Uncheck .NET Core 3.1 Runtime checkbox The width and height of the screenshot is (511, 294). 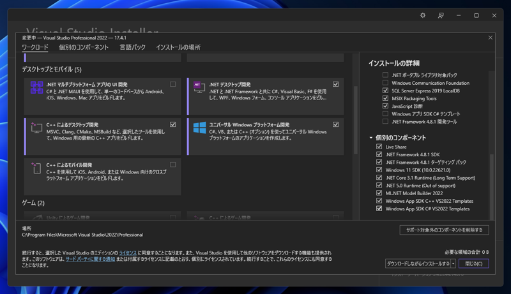[379, 177]
